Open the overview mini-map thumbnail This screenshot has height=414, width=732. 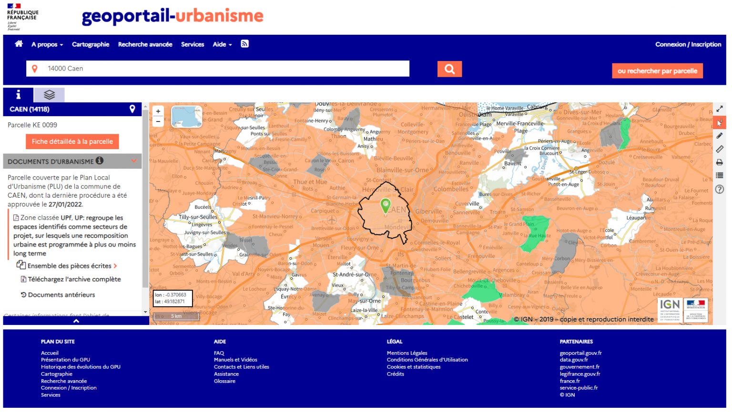coord(186,117)
